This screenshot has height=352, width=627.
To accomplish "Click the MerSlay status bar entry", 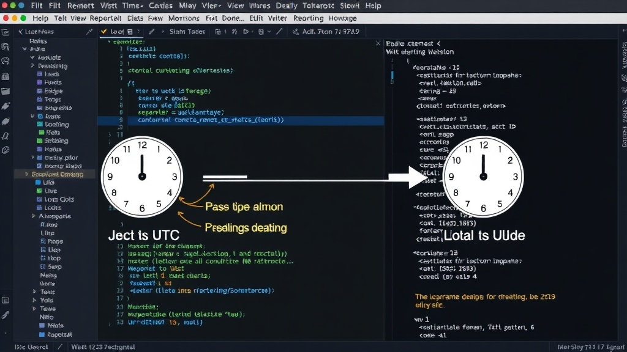I will 590,347.
